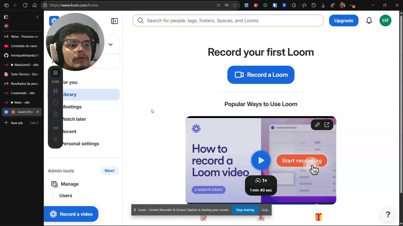
Task: Click the New! badge beside Admin tools
Action: 110,171
